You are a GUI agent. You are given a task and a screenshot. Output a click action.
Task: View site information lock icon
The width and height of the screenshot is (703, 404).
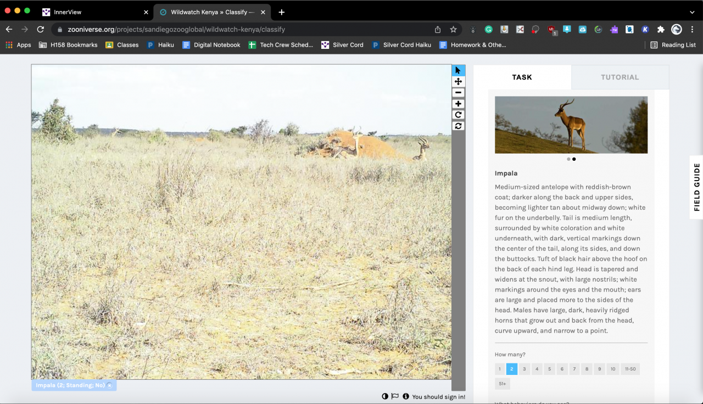(x=60, y=30)
